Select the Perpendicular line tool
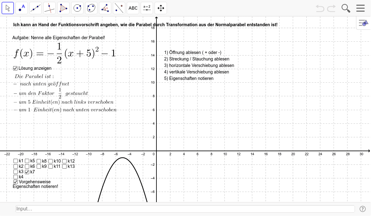The height and width of the screenshot is (216, 371). pyautogui.click(x=49, y=8)
